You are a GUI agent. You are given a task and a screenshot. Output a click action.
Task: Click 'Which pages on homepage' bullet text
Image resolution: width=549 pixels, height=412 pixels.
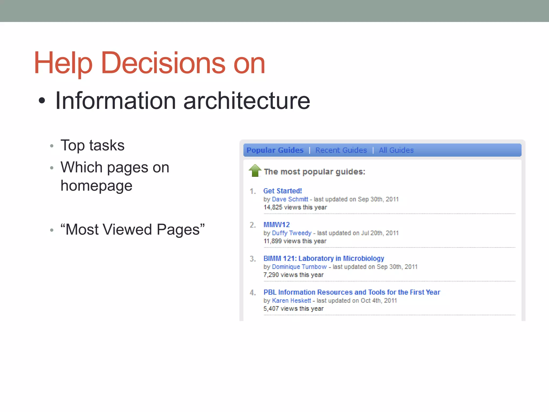[115, 176]
